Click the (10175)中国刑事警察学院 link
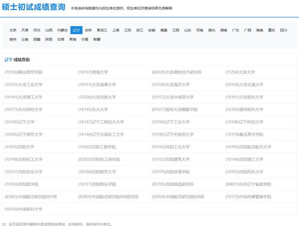This screenshot has width=299, height=226. 248,197
